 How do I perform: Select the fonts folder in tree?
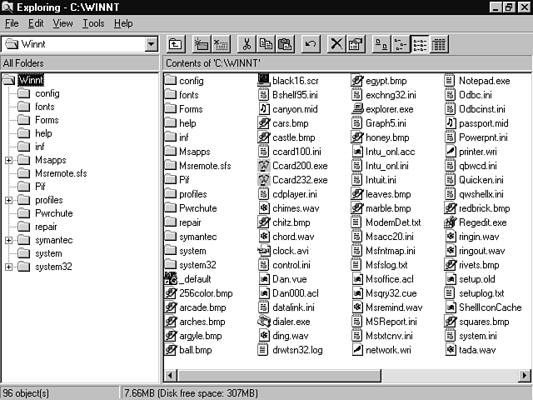point(45,107)
